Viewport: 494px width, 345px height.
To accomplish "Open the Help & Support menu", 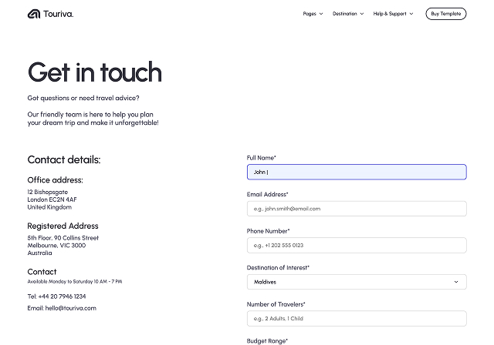I will (x=390, y=14).
